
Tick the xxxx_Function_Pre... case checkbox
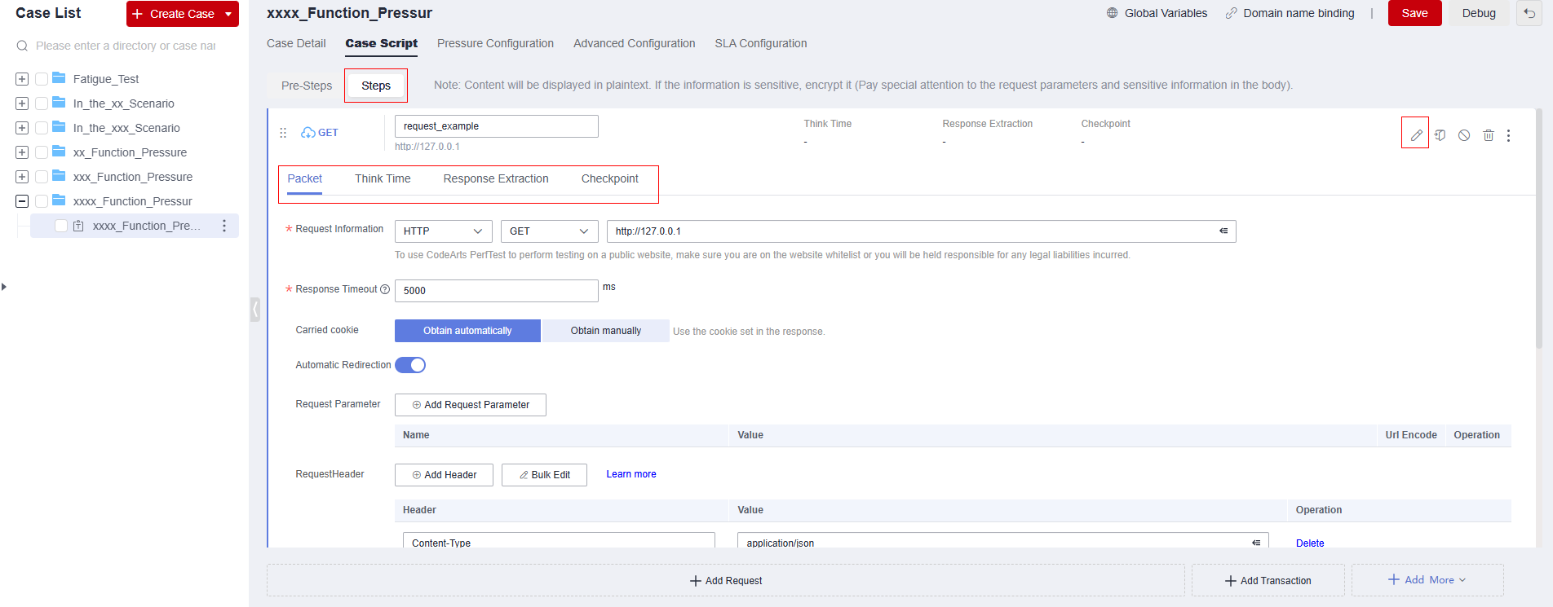click(61, 226)
